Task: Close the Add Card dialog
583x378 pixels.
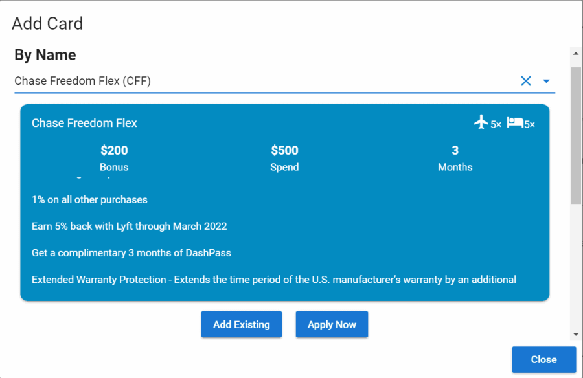Action: (544, 359)
